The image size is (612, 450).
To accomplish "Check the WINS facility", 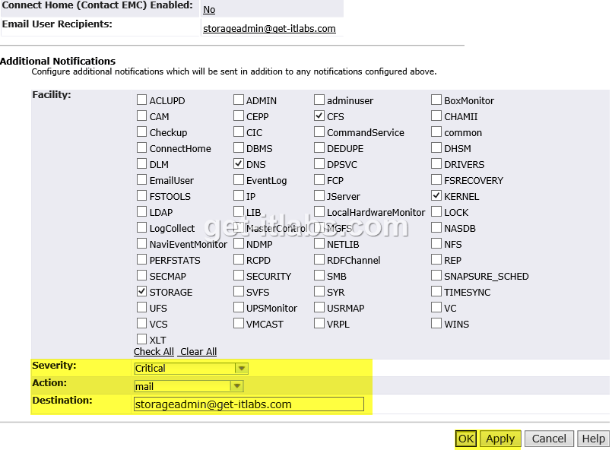I will [436, 323].
